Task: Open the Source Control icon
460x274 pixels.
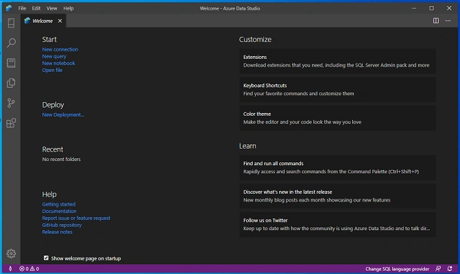Action: (11, 103)
